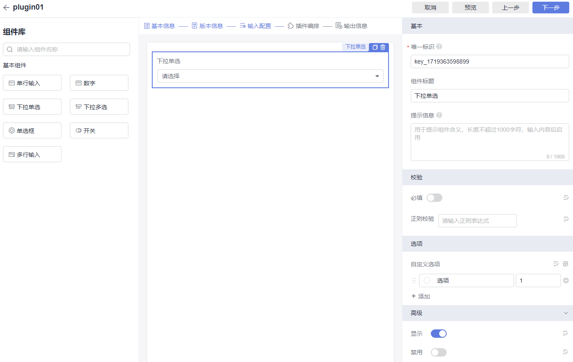
Task: Delete the selected 下拉单选 component
Action: [383, 47]
